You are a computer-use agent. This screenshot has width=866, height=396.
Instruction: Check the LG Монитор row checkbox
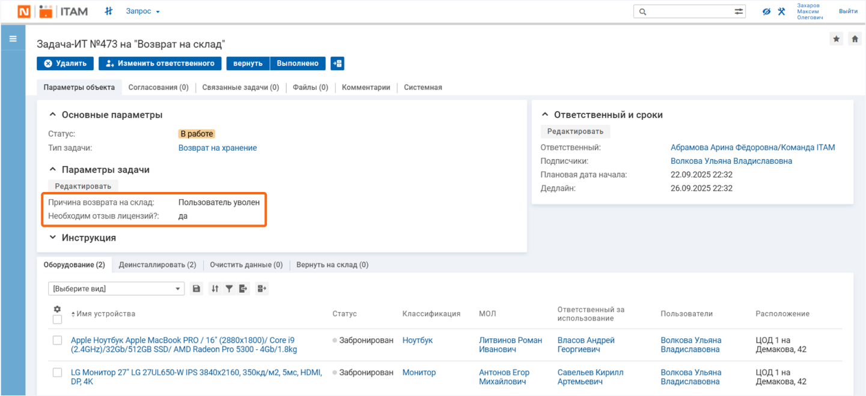(57, 373)
